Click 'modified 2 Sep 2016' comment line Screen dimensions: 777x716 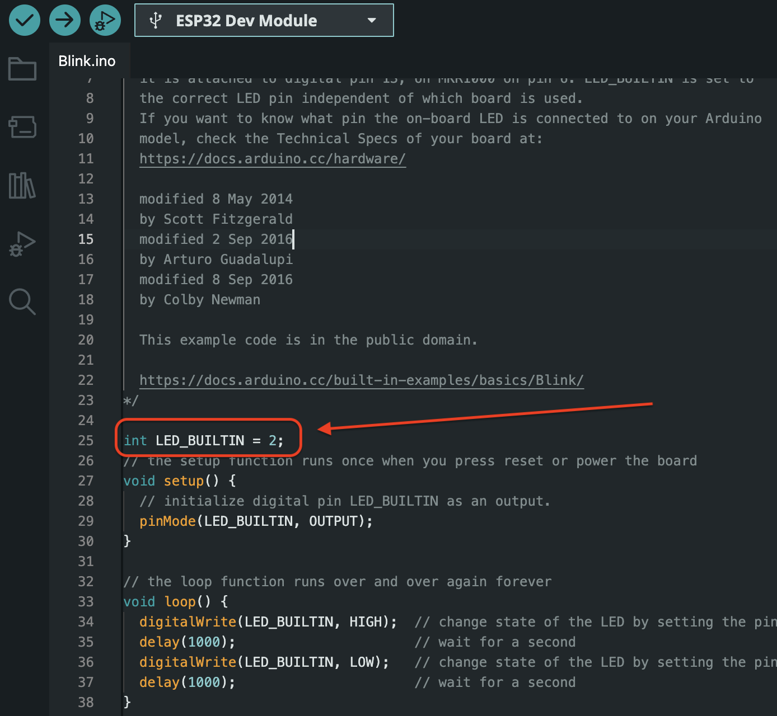(x=216, y=239)
